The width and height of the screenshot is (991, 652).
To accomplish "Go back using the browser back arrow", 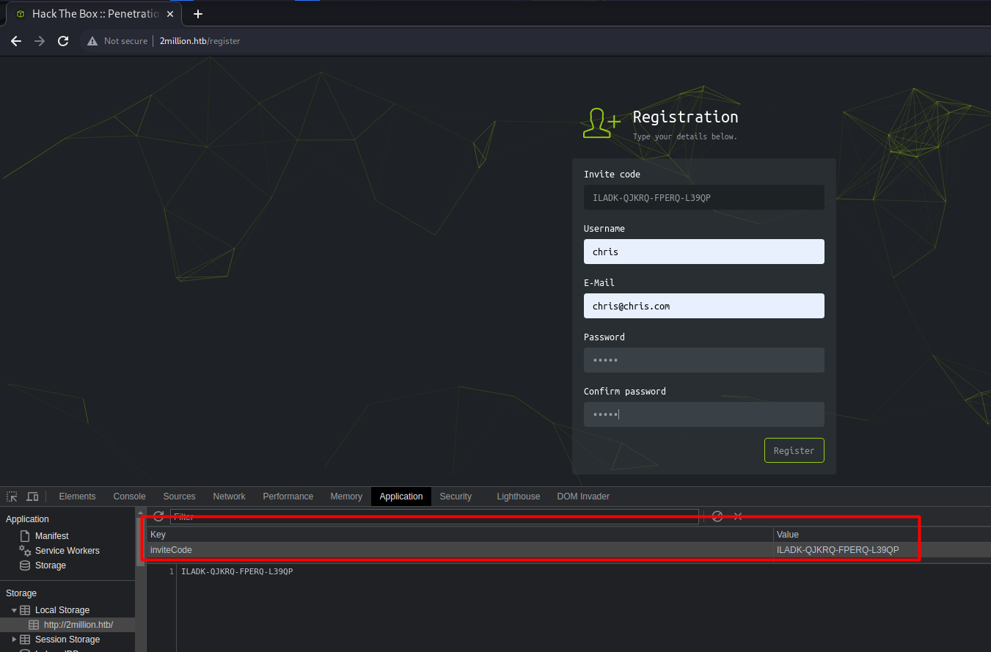I will tap(16, 41).
